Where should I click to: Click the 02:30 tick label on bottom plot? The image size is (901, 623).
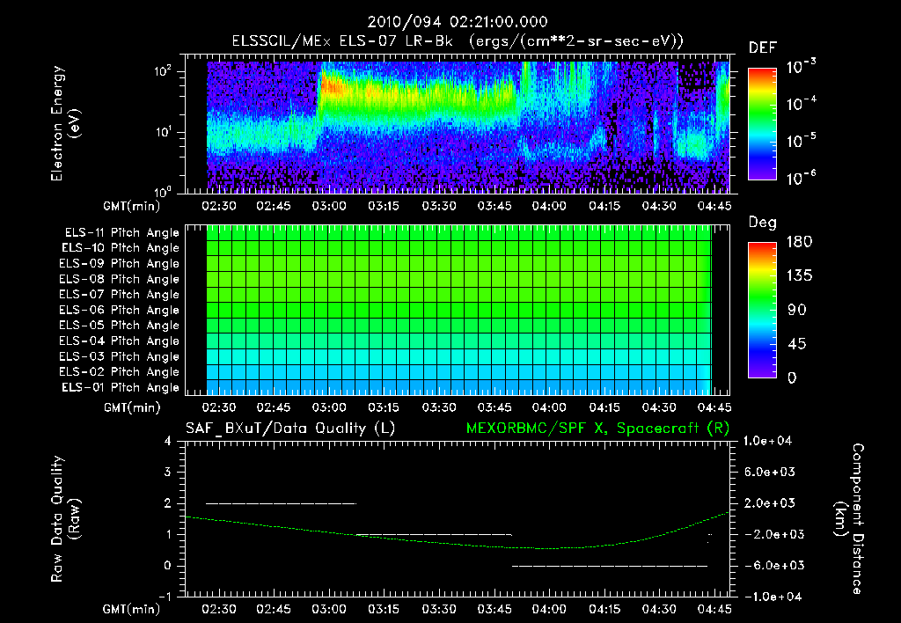click(x=218, y=609)
